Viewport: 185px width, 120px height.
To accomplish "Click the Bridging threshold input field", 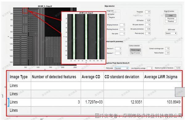I will [x=122, y=25].
